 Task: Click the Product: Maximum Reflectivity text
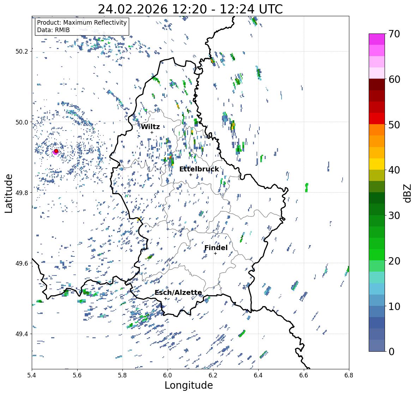(82, 23)
